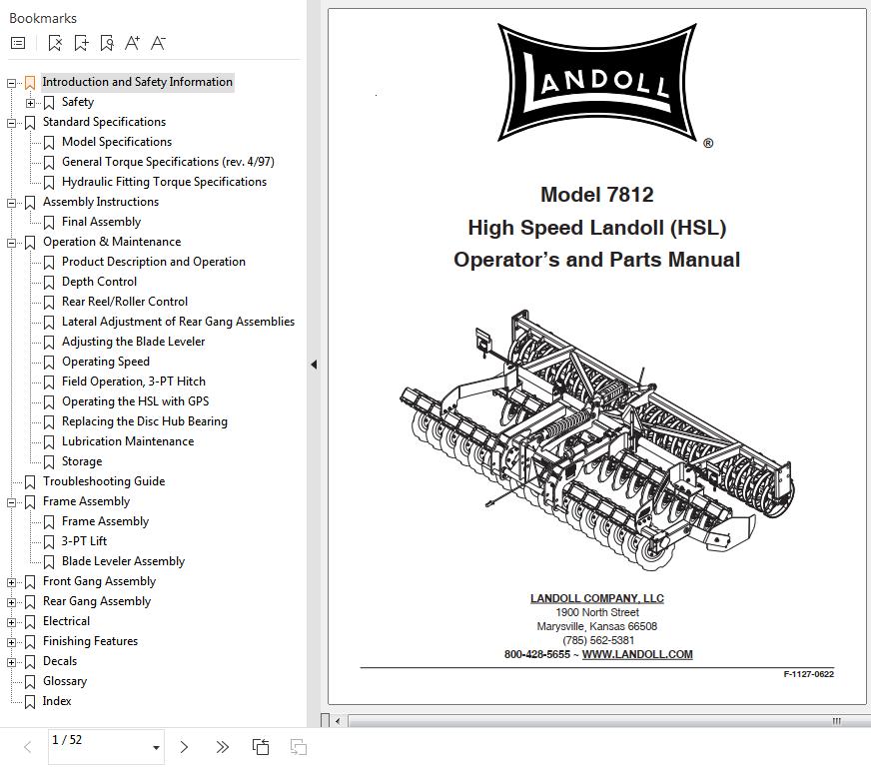The height and width of the screenshot is (767, 871).
Task: Select the Troubleshooting Guide bookmark
Action: (x=103, y=481)
